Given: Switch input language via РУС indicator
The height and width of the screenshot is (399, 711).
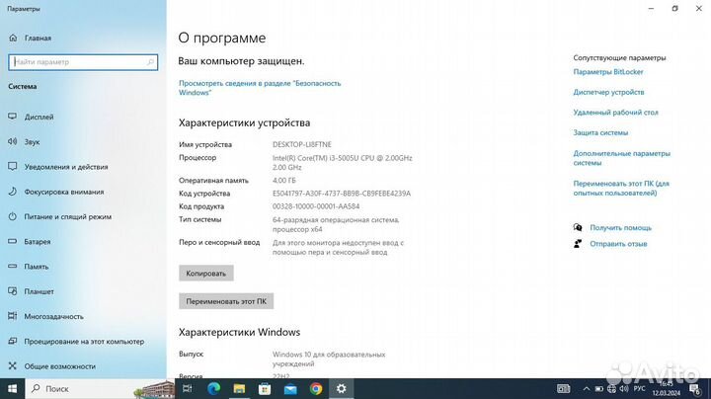Looking at the screenshot, I should (x=639, y=389).
